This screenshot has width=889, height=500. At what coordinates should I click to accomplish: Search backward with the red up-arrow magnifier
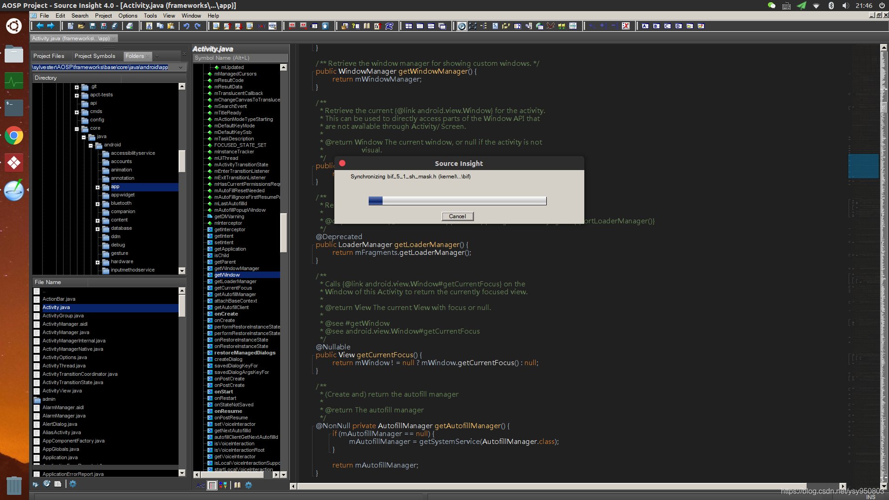point(227,26)
